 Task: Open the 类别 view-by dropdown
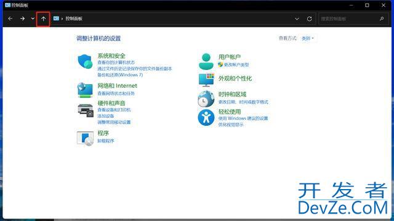[x=308, y=38]
